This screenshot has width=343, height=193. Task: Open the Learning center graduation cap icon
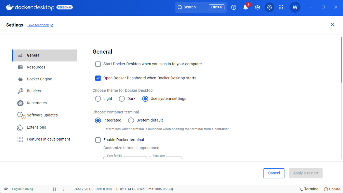coord(257,7)
